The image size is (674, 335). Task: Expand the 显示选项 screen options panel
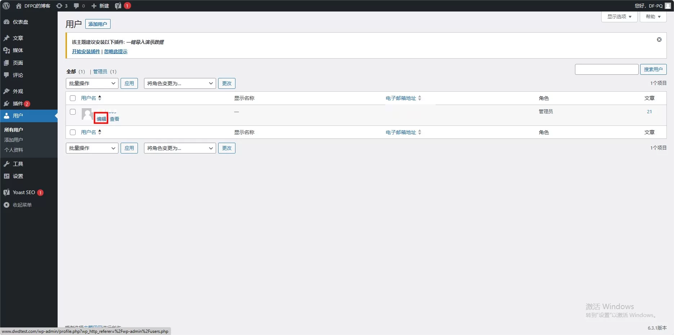[619, 17]
